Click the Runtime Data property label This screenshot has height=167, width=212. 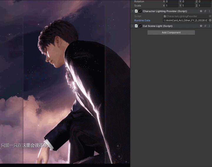tap(142, 20)
